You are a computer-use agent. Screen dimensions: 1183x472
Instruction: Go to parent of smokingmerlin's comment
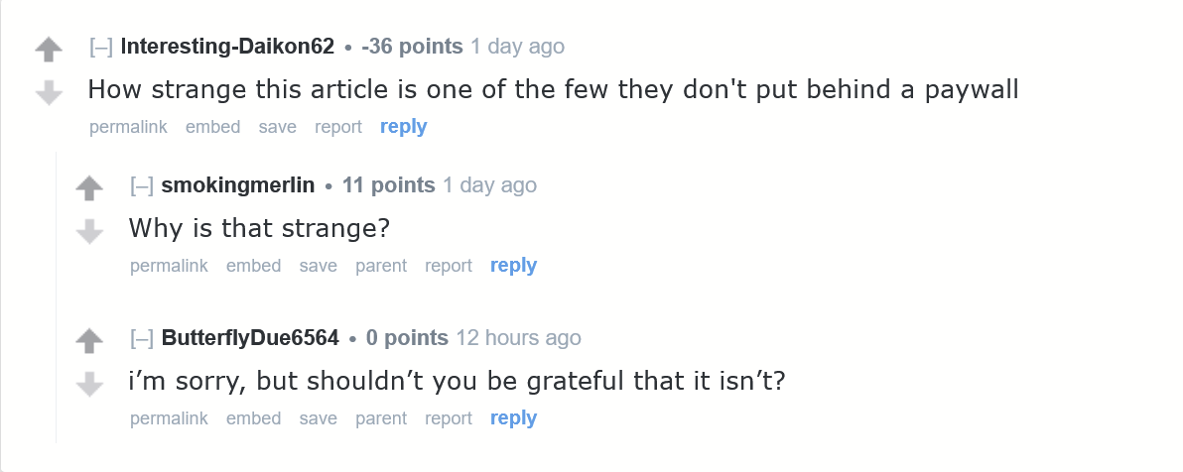(381, 266)
